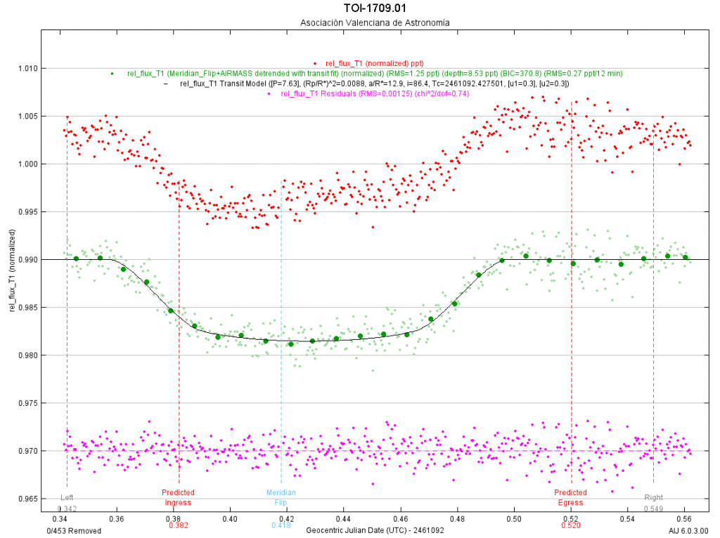Click the black dash Transit Model legend marker
Image resolution: width=720 pixels, height=538 pixels.
point(166,84)
